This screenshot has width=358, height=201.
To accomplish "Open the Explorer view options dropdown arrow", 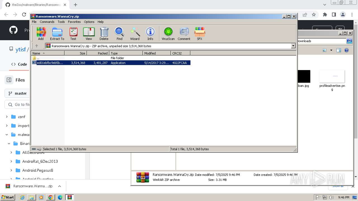I will (x=331, y=50).
